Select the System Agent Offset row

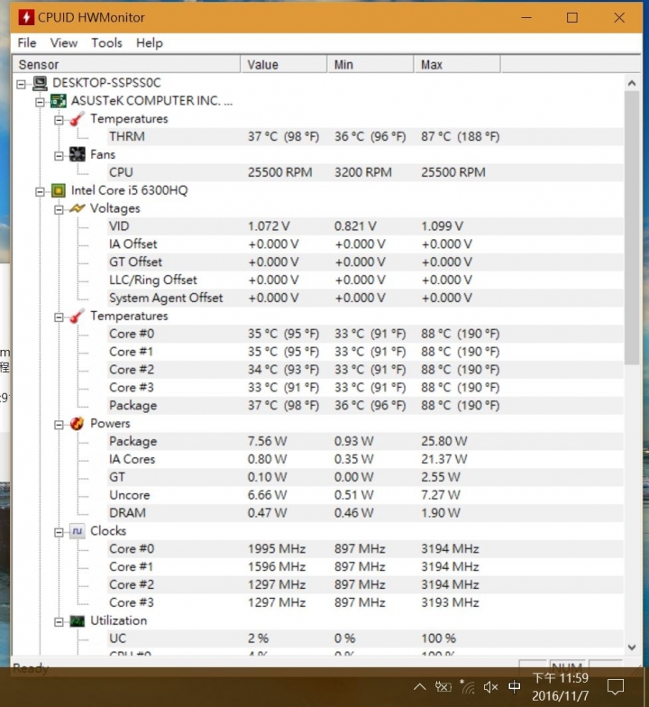pyautogui.click(x=365, y=298)
